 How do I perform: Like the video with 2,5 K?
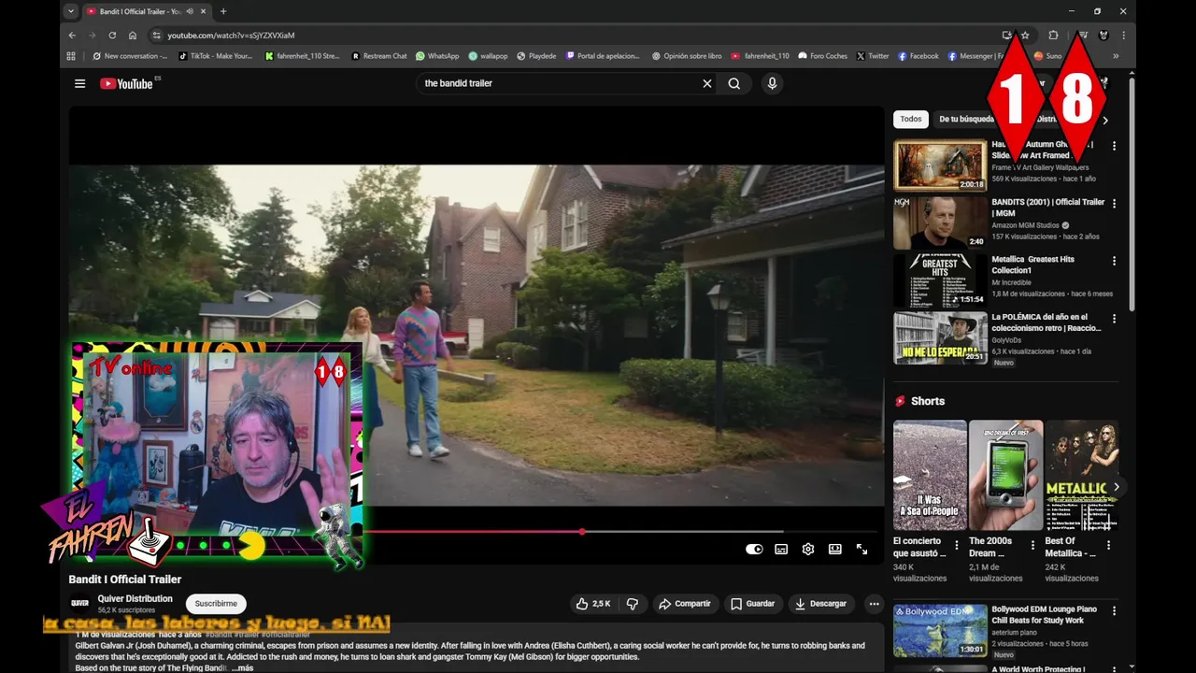click(x=592, y=604)
